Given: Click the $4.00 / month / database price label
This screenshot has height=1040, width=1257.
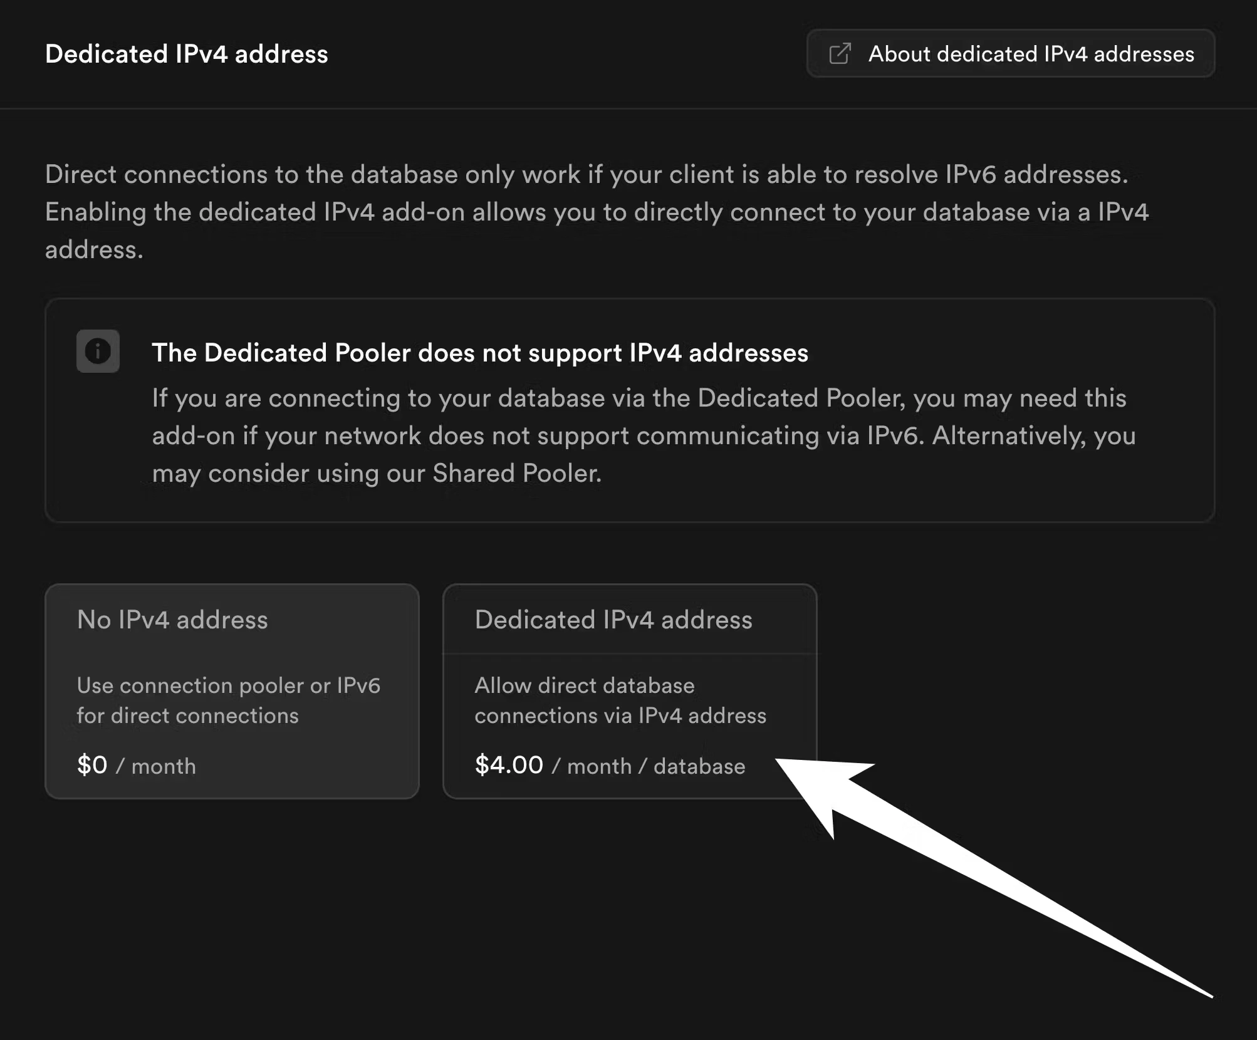Looking at the screenshot, I should coord(609,765).
